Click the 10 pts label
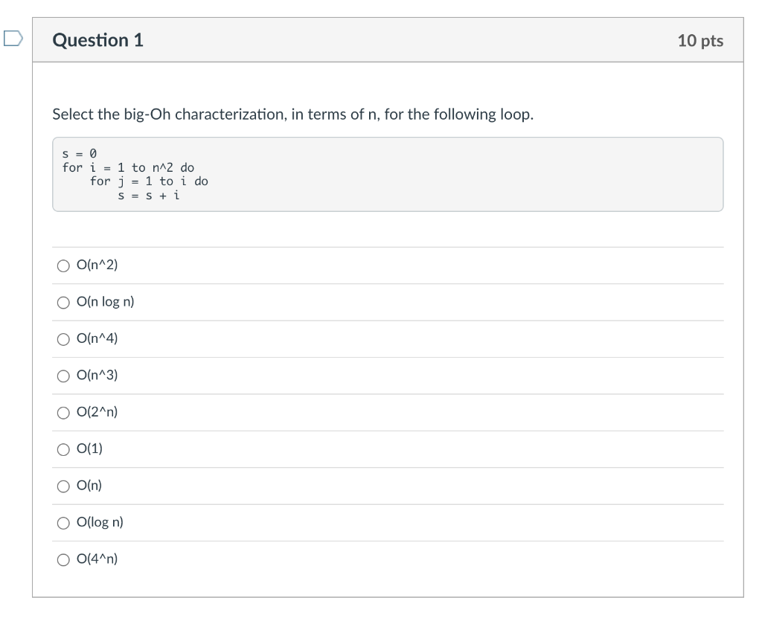The image size is (762, 618). [702, 40]
